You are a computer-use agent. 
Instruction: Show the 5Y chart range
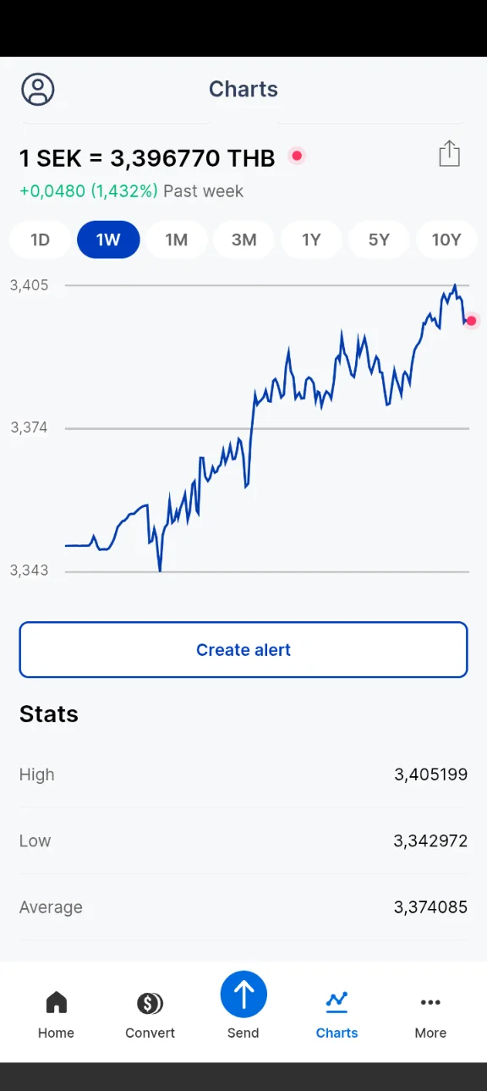[379, 240]
